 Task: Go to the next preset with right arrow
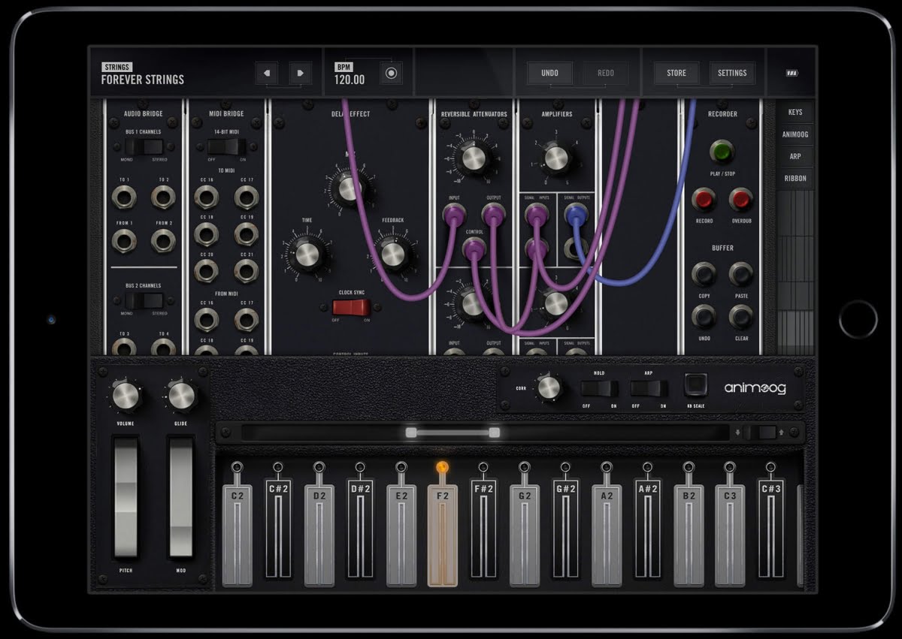tap(301, 74)
